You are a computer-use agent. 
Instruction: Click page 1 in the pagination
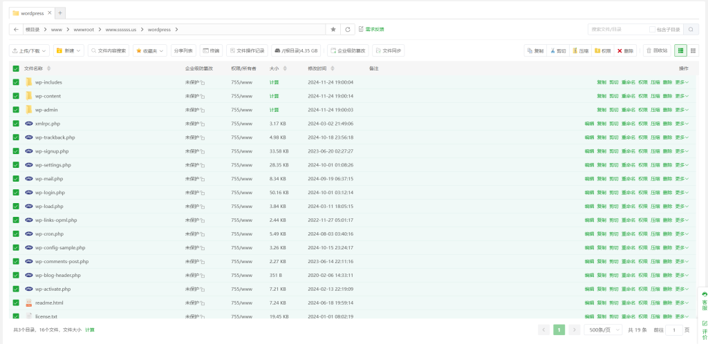(x=559, y=330)
